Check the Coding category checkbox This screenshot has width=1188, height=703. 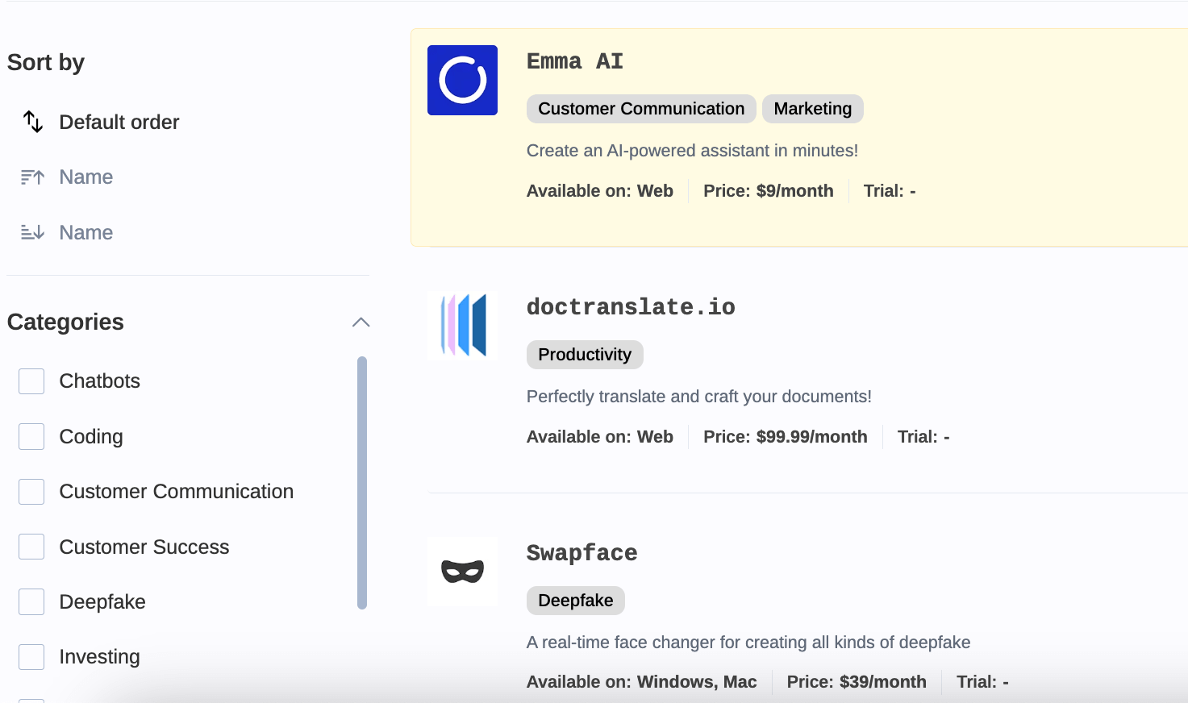(31, 436)
